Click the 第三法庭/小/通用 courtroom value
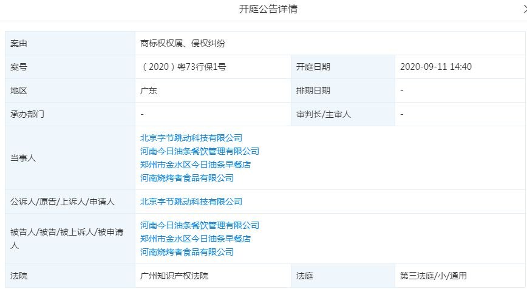527x289 pixels. click(433, 276)
